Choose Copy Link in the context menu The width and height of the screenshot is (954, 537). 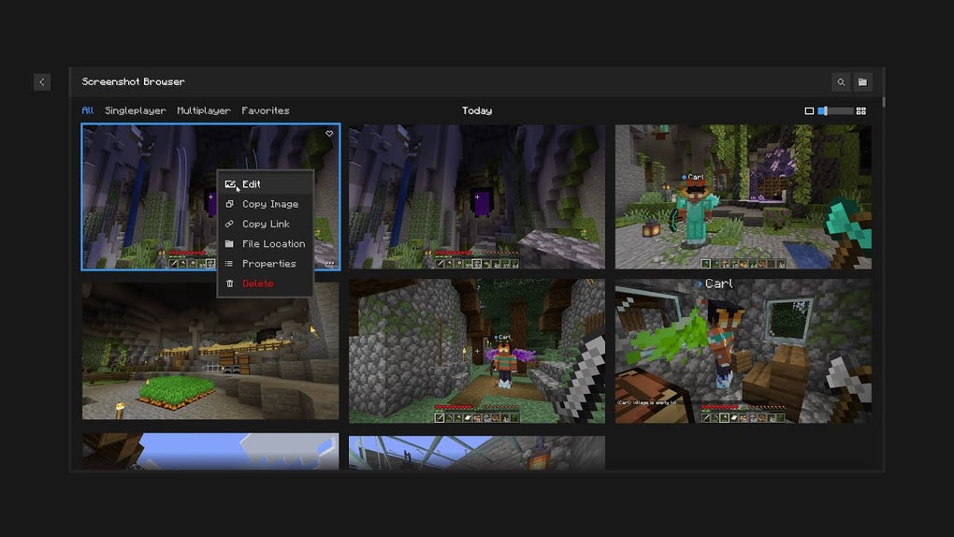coord(266,224)
